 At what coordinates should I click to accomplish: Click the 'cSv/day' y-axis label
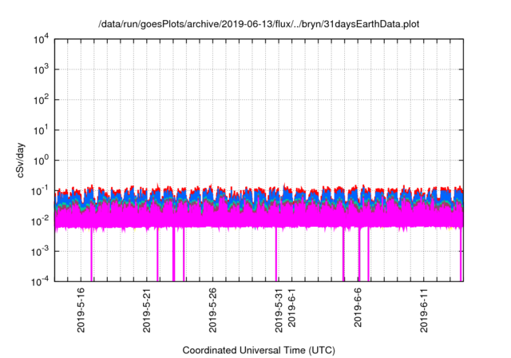tap(21, 160)
